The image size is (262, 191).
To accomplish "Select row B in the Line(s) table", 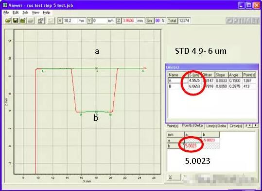I will [x=212, y=86].
